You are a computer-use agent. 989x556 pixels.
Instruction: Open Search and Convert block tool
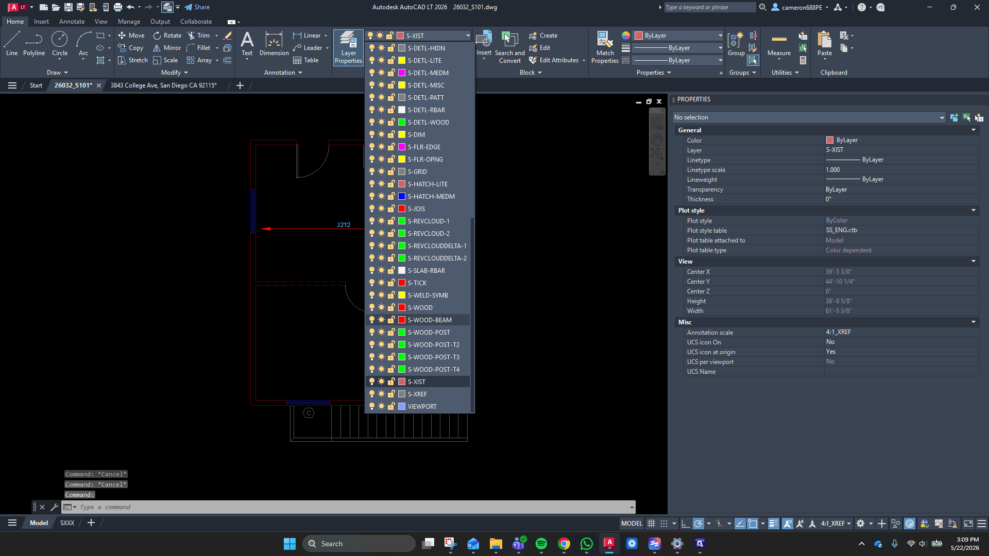point(510,47)
